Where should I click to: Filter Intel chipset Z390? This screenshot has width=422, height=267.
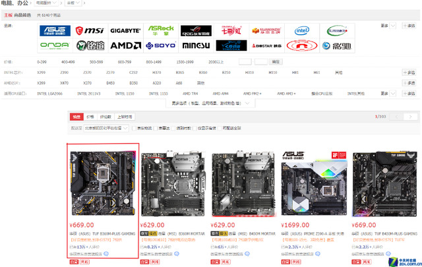(x=65, y=73)
